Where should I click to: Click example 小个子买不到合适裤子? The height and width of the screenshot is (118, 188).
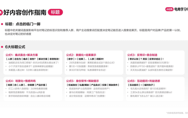pos(31,67)
